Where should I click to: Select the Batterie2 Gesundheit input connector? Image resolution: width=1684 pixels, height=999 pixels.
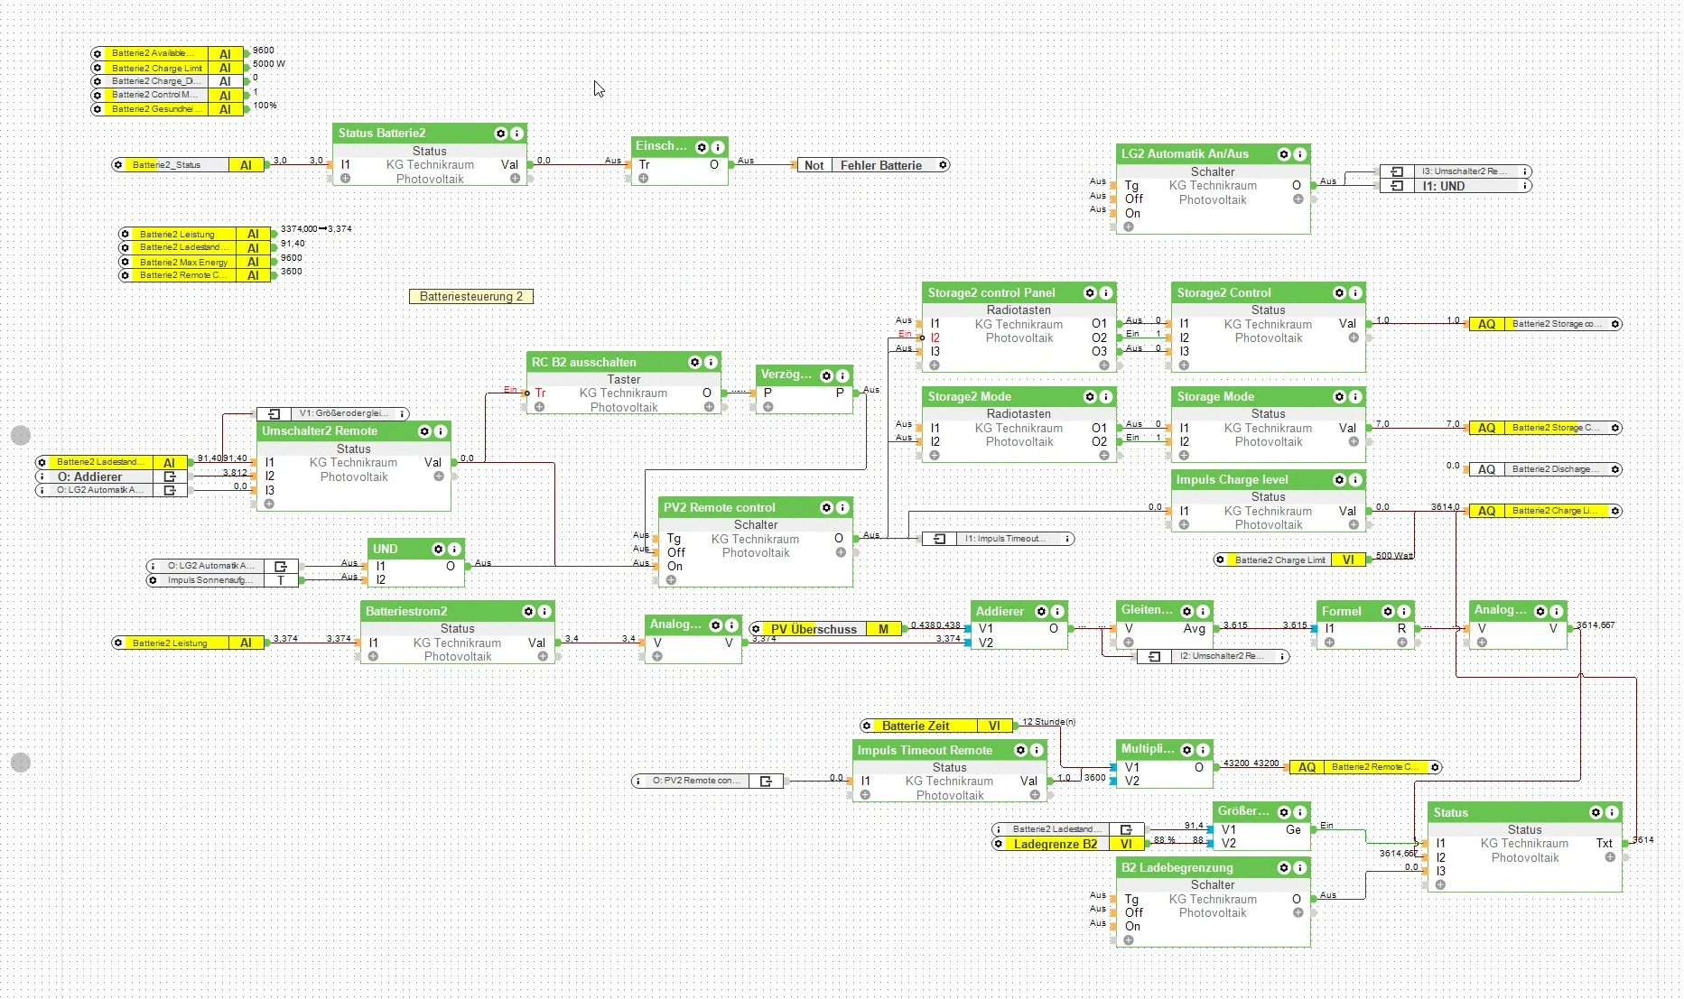[x=167, y=109]
